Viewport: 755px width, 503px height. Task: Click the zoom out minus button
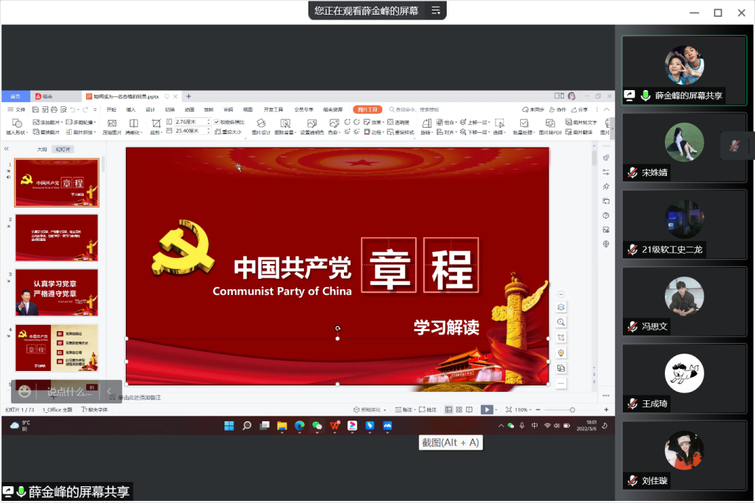tap(538, 409)
